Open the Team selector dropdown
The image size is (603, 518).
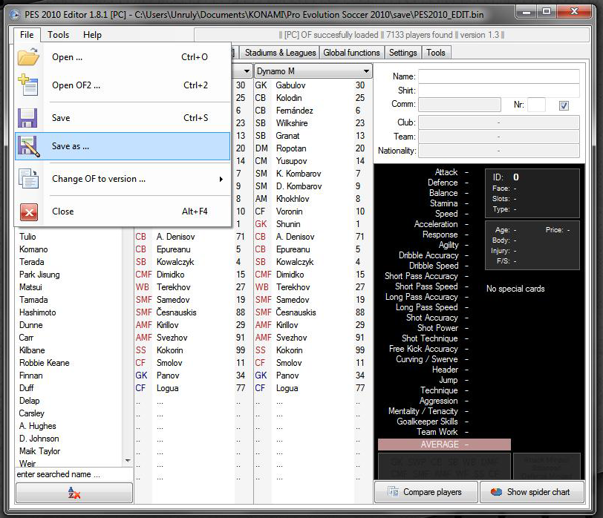coord(499,137)
